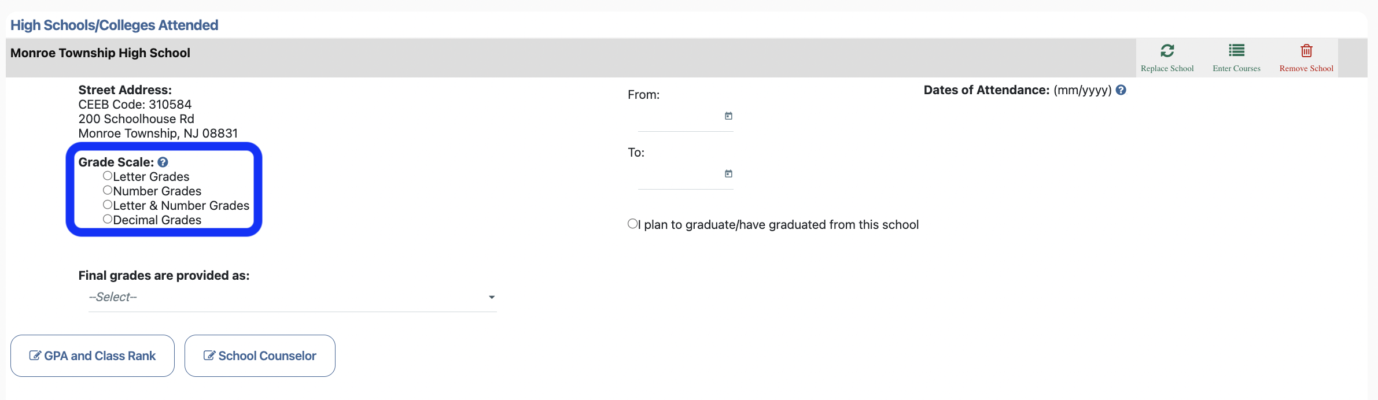Open the Dates of Attendance help icon
Image resolution: width=1378 pixels, height=400 pixels.
pyautogui.click(x=1122, y=90)
